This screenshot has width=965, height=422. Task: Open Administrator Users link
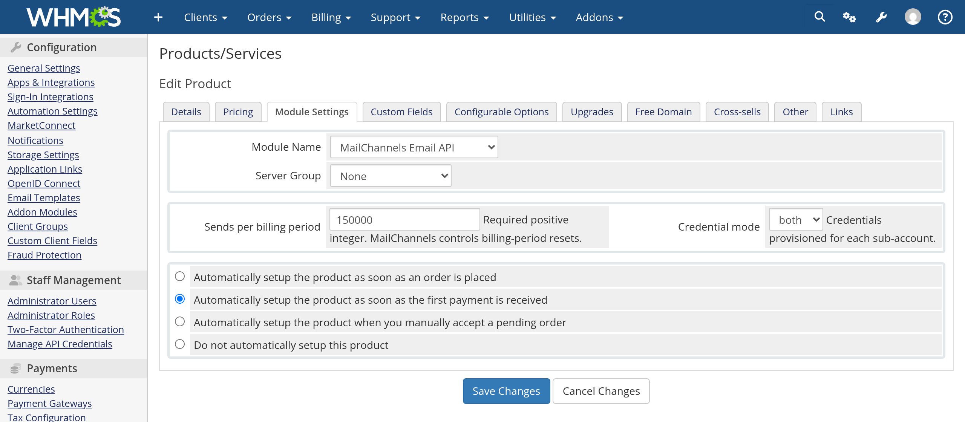(52, 301)
